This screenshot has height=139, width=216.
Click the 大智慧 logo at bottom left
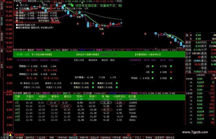(4, 138)
